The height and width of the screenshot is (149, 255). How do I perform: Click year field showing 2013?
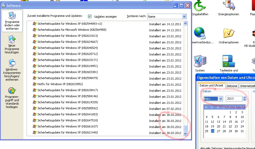point(234,99)
